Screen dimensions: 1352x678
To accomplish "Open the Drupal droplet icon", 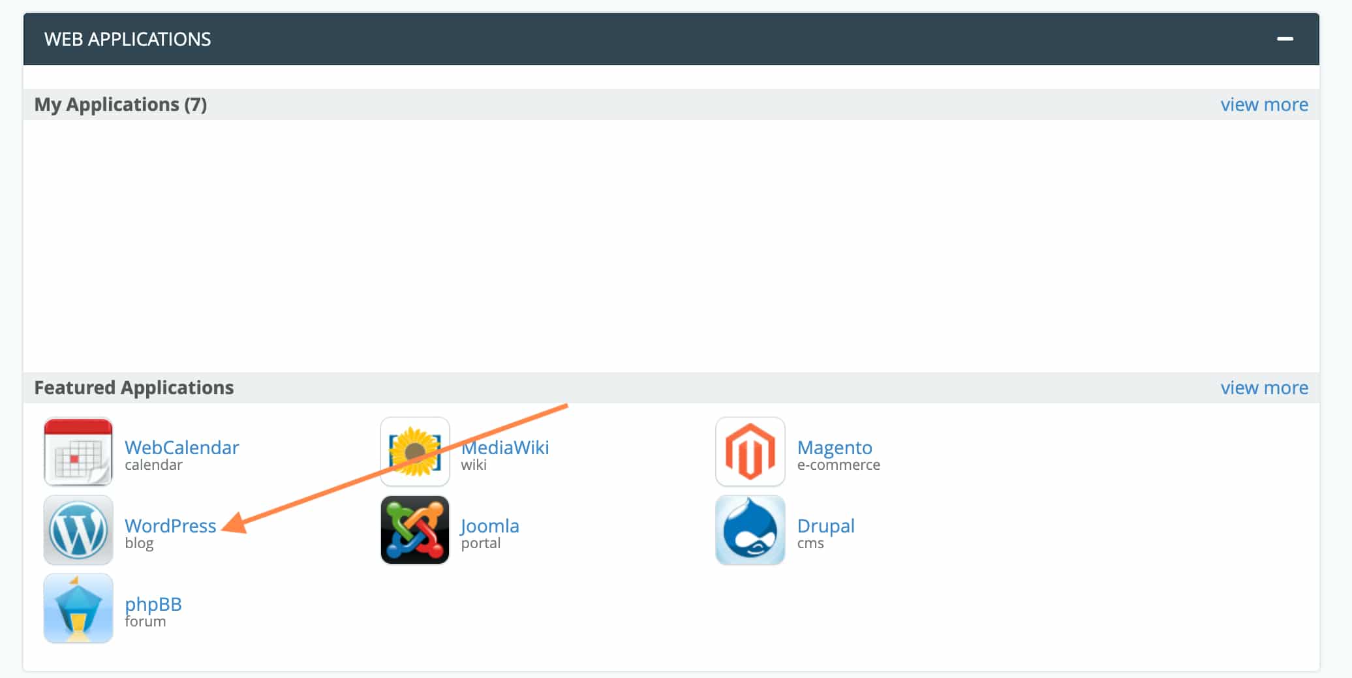I will tap(750, 530).
